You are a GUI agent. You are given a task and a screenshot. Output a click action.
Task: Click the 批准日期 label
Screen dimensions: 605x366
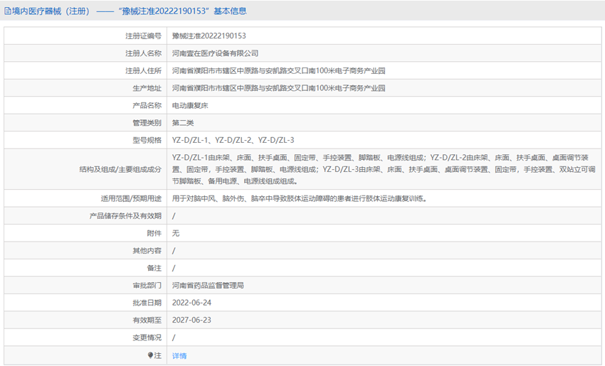(147, 303)
